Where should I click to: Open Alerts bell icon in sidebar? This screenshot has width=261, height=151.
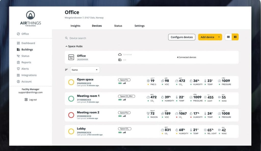coord(18,69)
